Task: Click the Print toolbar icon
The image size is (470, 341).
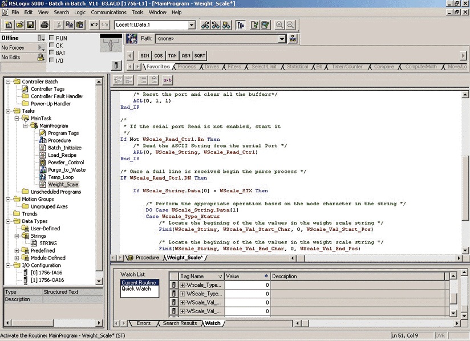Action: click(44, 25)
